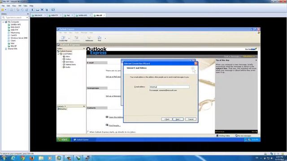The height and width of the screenshot is (161, 287).
Task: Switch to the WEB-FTP VM tab
Action: tap(55, 15)
